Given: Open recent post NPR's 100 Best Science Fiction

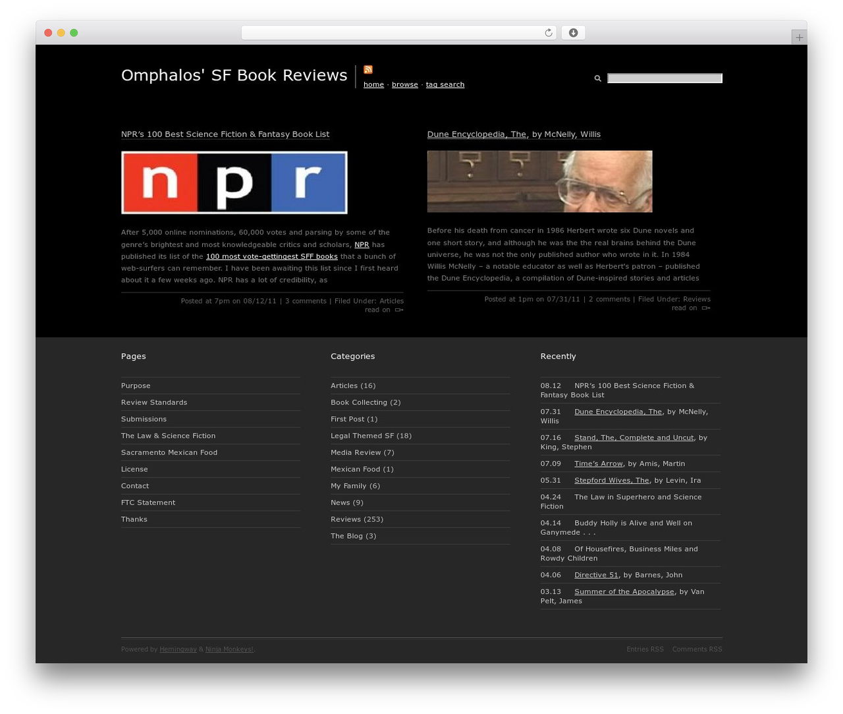Looking at the screenshot, I should coord(617,390).
